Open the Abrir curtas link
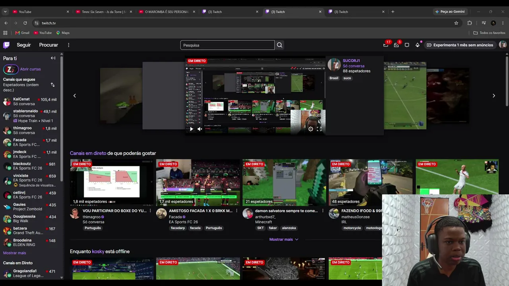 (30, 69)
